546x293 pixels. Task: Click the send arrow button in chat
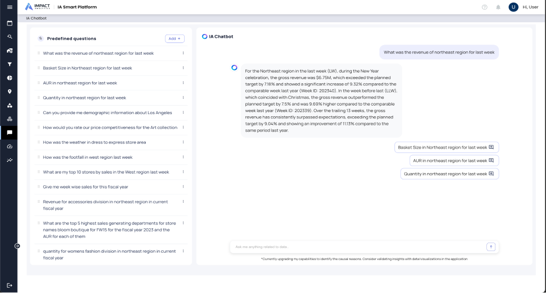click(491, 247)
